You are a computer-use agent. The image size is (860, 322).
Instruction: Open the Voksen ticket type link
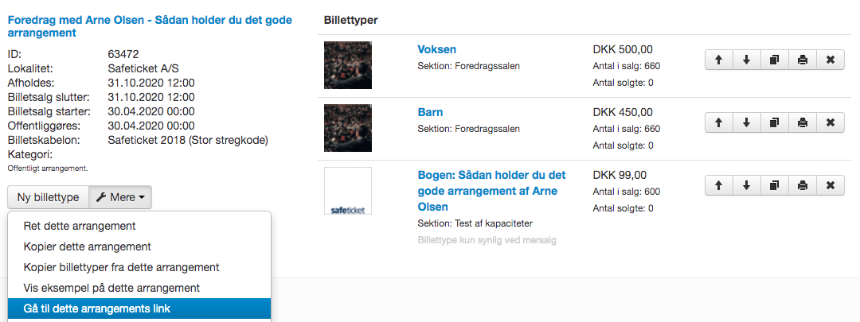436,49
